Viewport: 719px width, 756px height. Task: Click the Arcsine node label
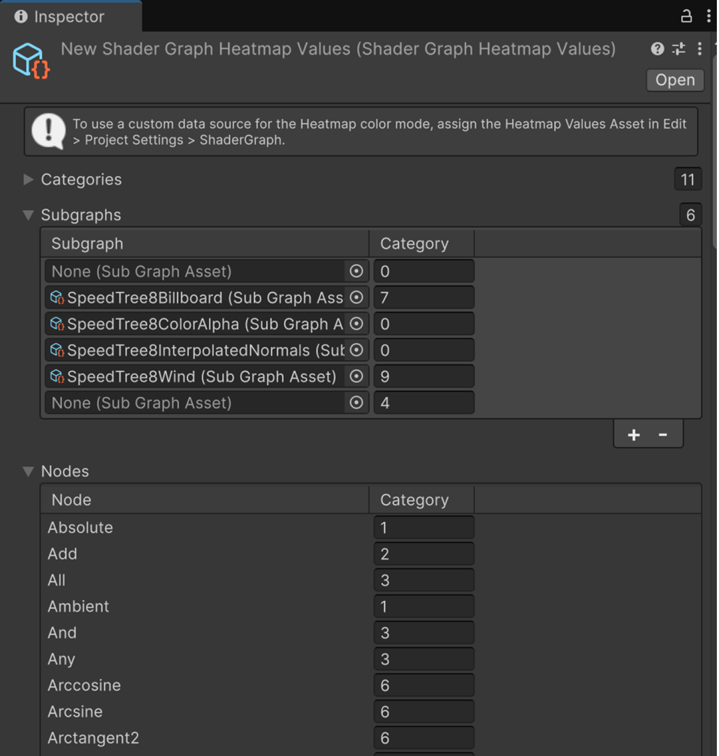[x=75, y=711]
